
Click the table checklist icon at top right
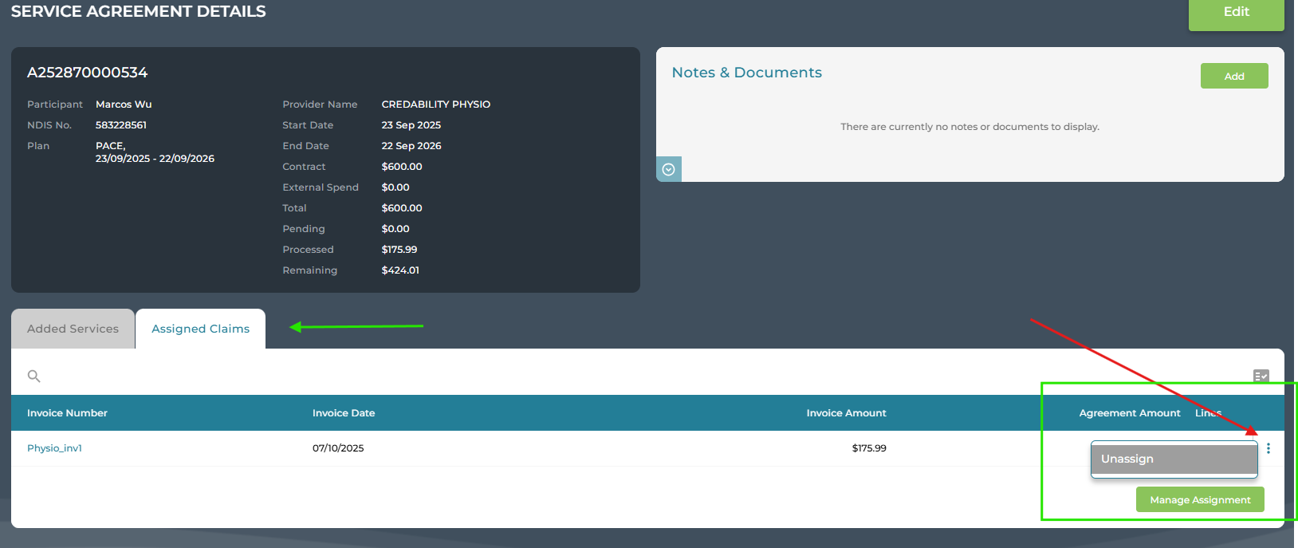click(x=1261, y=376)
